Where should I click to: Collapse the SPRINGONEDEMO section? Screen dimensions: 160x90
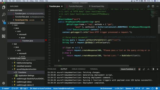9,23
